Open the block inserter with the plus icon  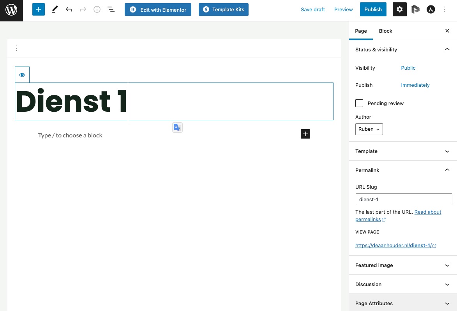38,9
